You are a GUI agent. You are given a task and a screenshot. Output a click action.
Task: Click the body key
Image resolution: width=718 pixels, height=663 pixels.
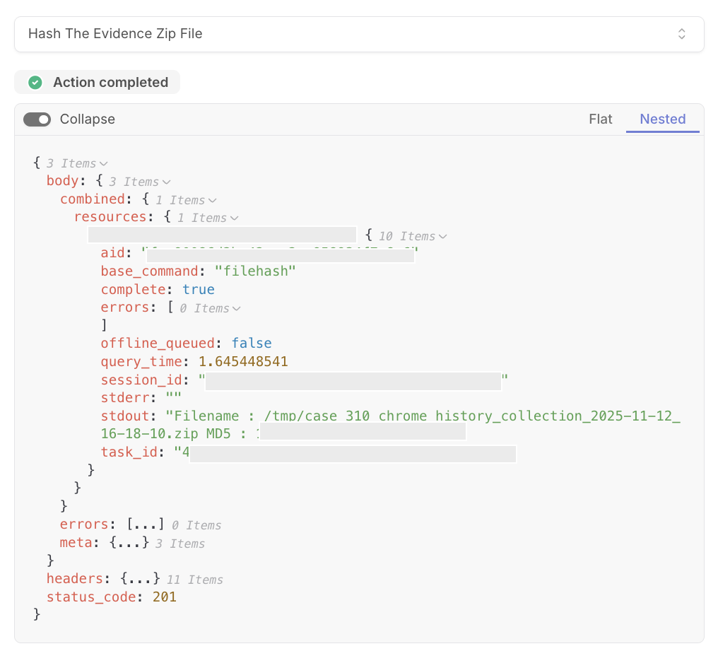point(62,181)
